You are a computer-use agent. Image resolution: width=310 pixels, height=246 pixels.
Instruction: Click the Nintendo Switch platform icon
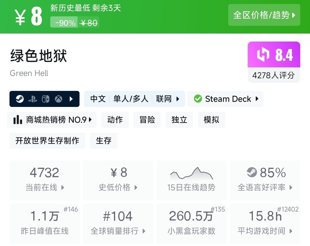(x=46, y=99)
